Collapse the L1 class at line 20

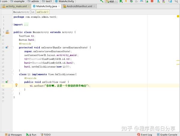point(12,74)
